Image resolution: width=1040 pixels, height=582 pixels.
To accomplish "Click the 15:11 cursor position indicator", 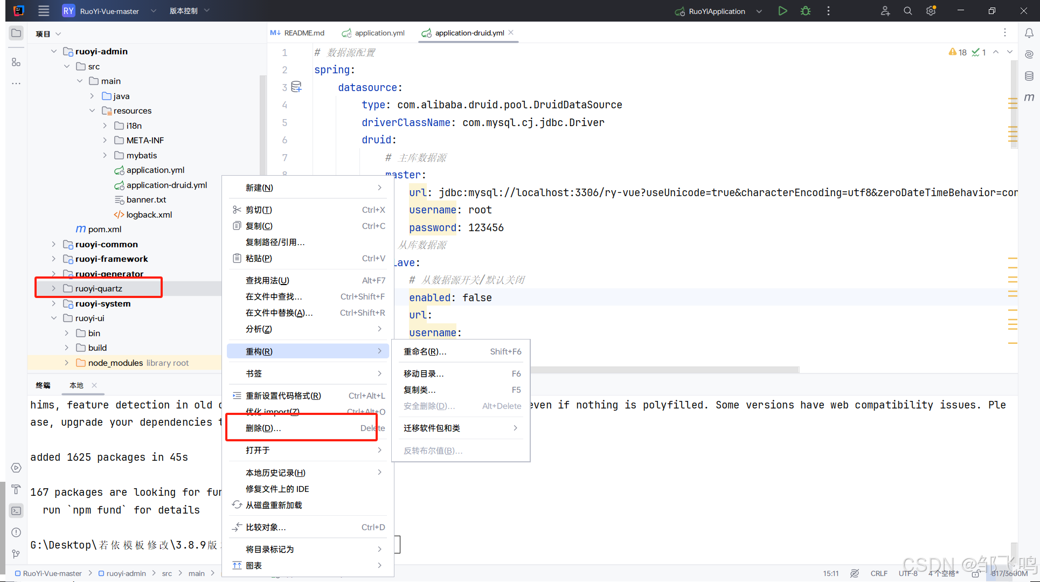I will (x=830, y=573).
